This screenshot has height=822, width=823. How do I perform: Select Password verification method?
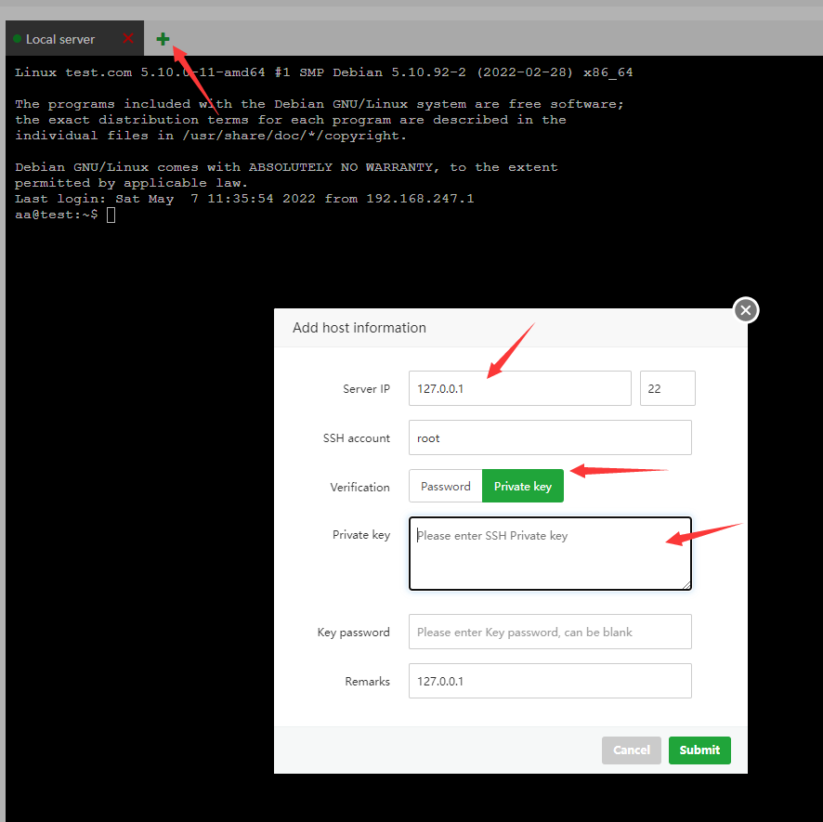[446, 486]
